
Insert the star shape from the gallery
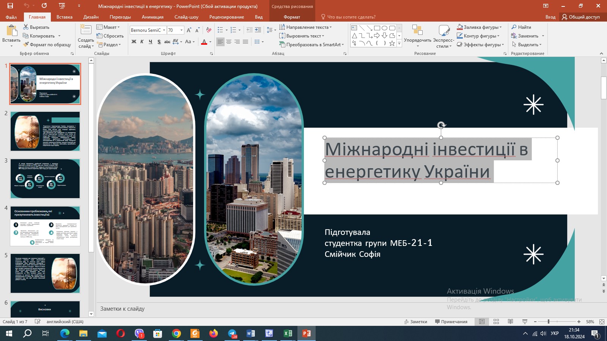point(392,43)
